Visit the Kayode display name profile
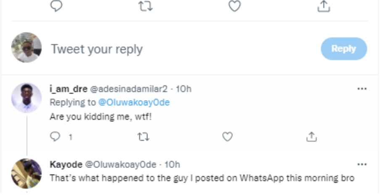The width and height of the screenshot is (381, 195). (66, 164)
